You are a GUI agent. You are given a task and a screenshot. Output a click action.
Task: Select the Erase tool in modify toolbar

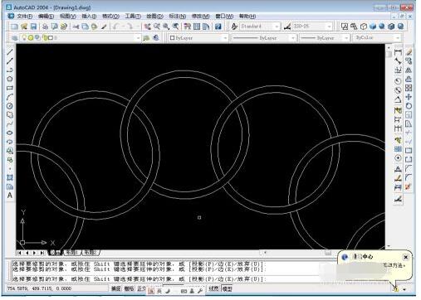(x=409, y=52)
